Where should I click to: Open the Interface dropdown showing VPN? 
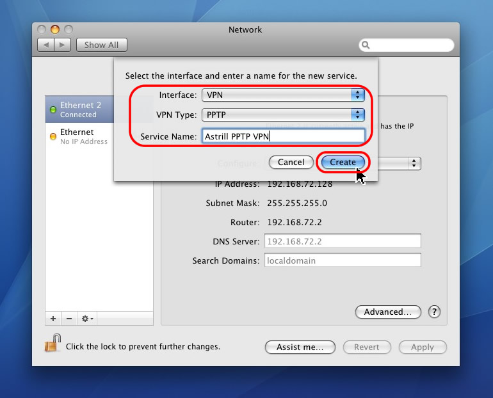[283, 95]
